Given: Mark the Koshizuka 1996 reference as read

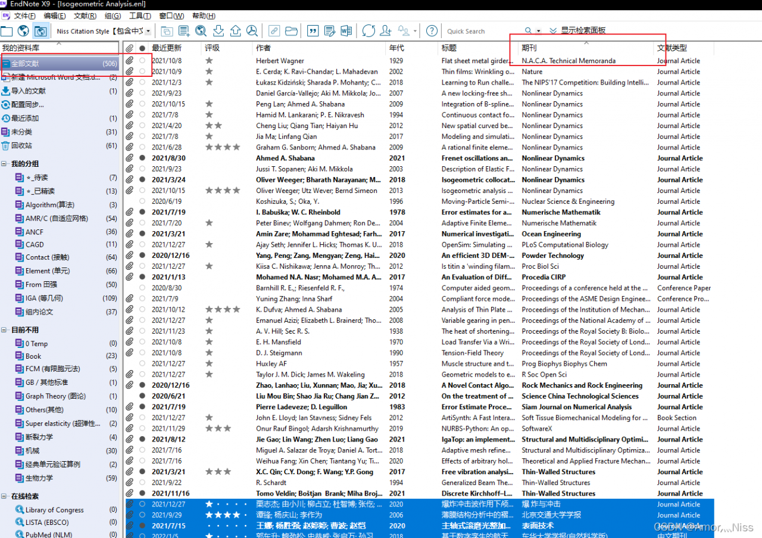Looking at the screenshot, I should (142, 201).
